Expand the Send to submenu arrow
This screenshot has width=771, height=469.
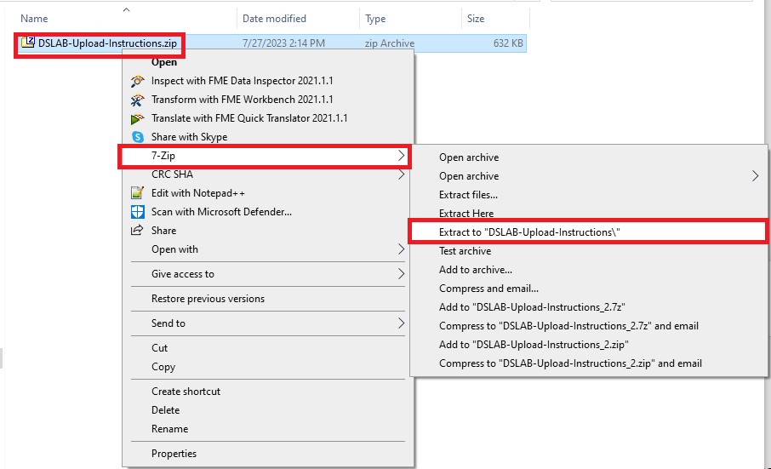401,323
